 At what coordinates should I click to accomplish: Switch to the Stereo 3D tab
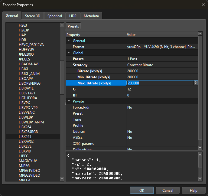[x=33, y=16]
